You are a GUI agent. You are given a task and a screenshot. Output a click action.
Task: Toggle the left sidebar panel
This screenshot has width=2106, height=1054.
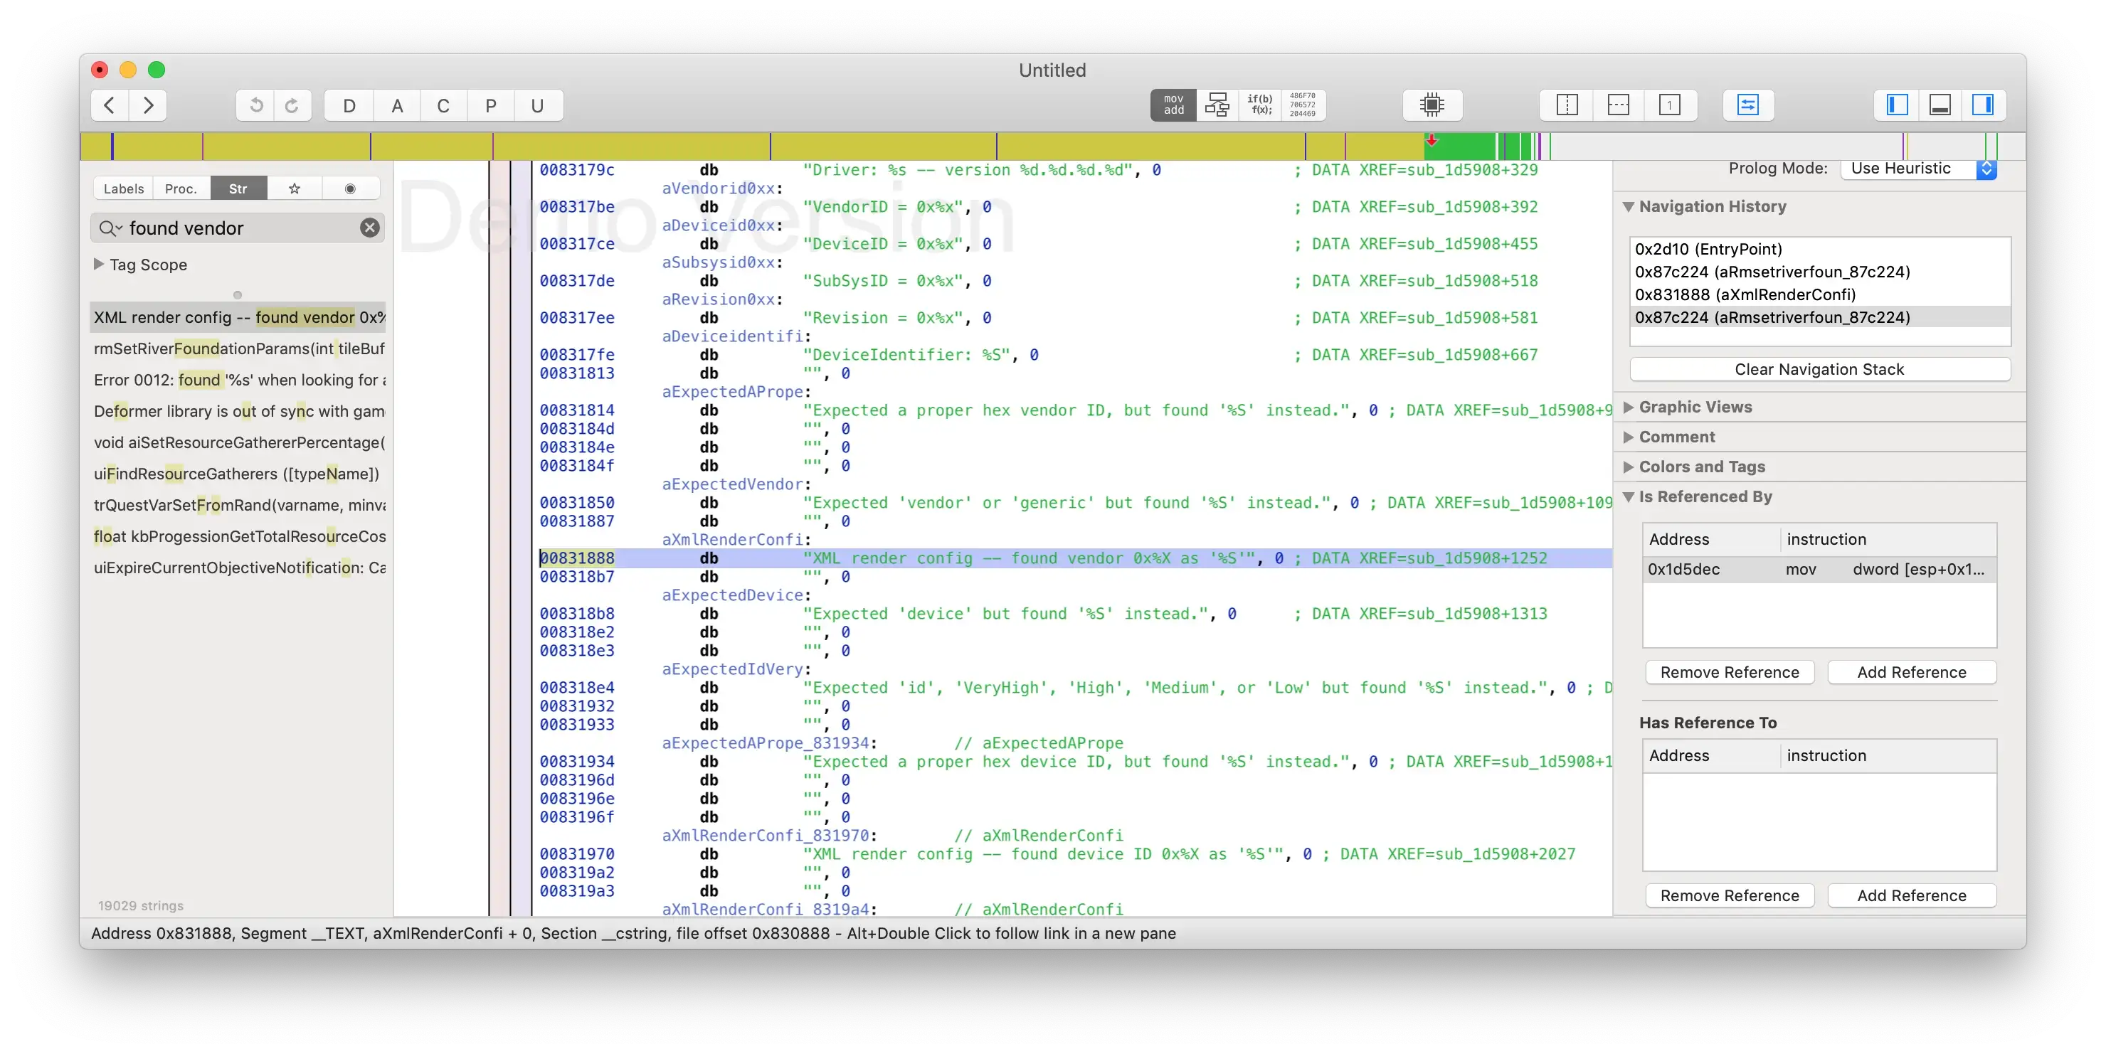pos(1897,105)
